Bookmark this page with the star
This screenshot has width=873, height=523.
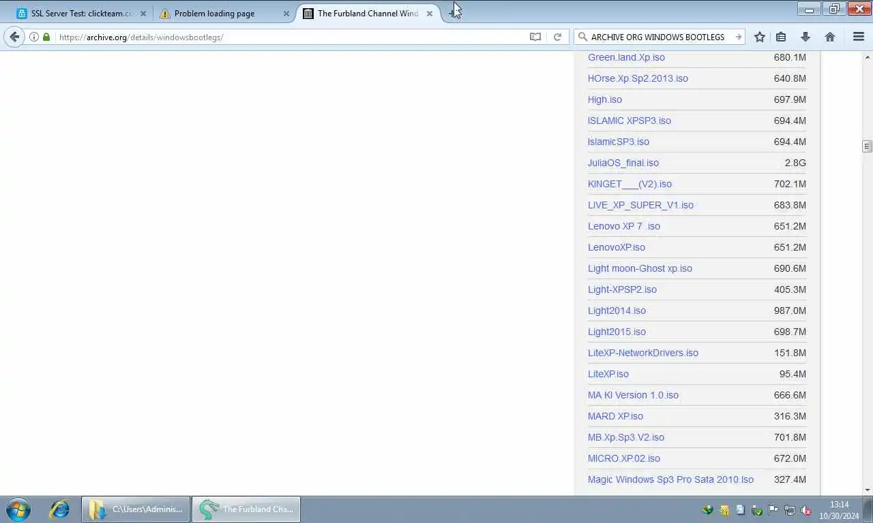click(x=759, y=37)
